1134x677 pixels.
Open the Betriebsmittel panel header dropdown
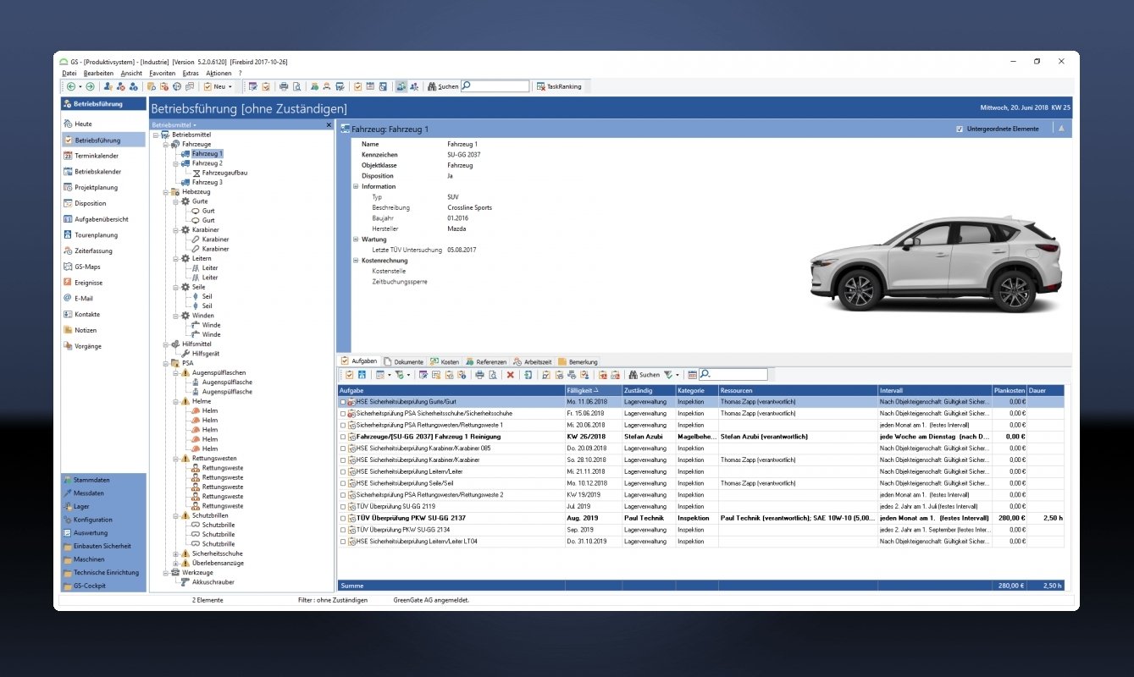click(x=174, y=124)
